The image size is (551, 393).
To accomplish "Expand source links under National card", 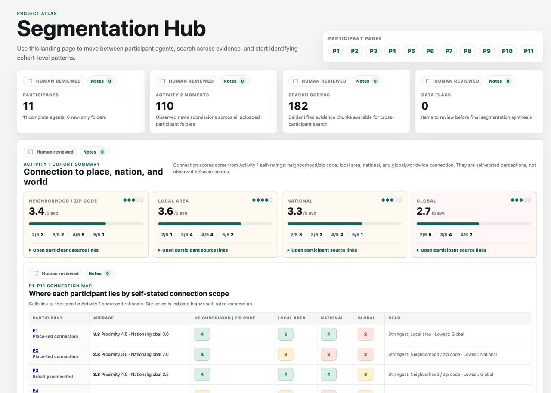I will [322, 250].
